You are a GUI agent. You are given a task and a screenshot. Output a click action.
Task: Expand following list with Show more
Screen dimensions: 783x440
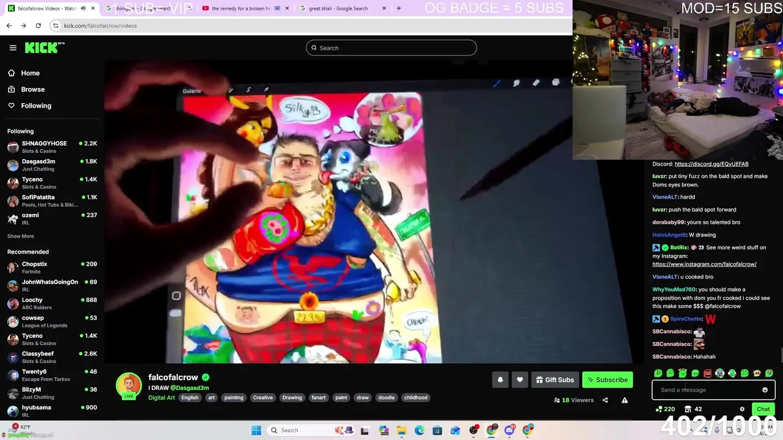coord(21,236)
